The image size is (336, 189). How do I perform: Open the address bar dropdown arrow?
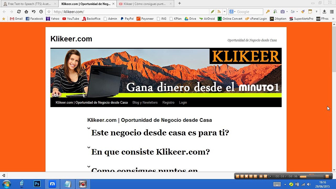224,12
